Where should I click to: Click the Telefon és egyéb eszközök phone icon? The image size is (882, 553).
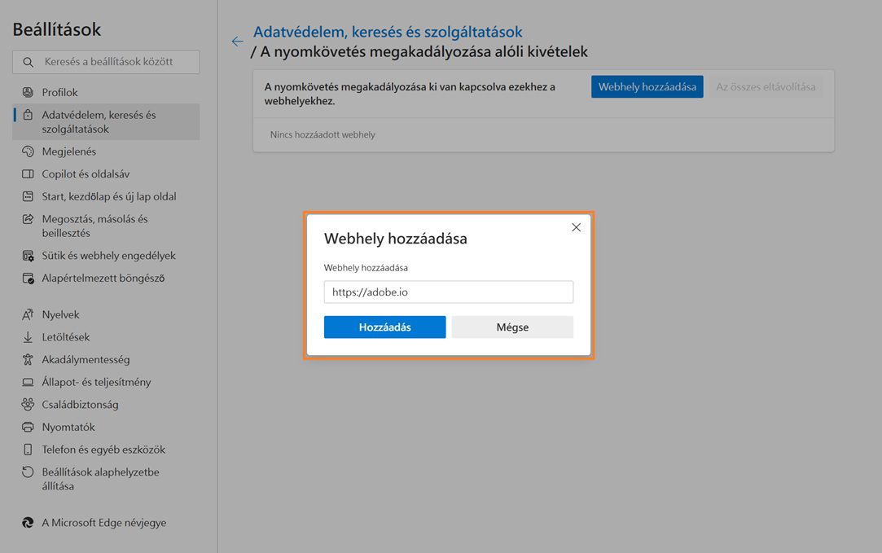[x=28, y=449]
